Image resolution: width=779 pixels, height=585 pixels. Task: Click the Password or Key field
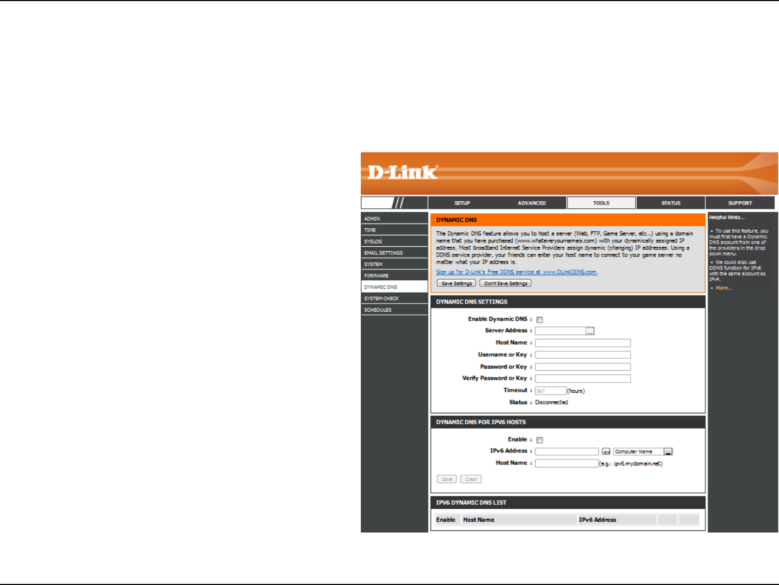pyautogui.click(x=583, y=367)
